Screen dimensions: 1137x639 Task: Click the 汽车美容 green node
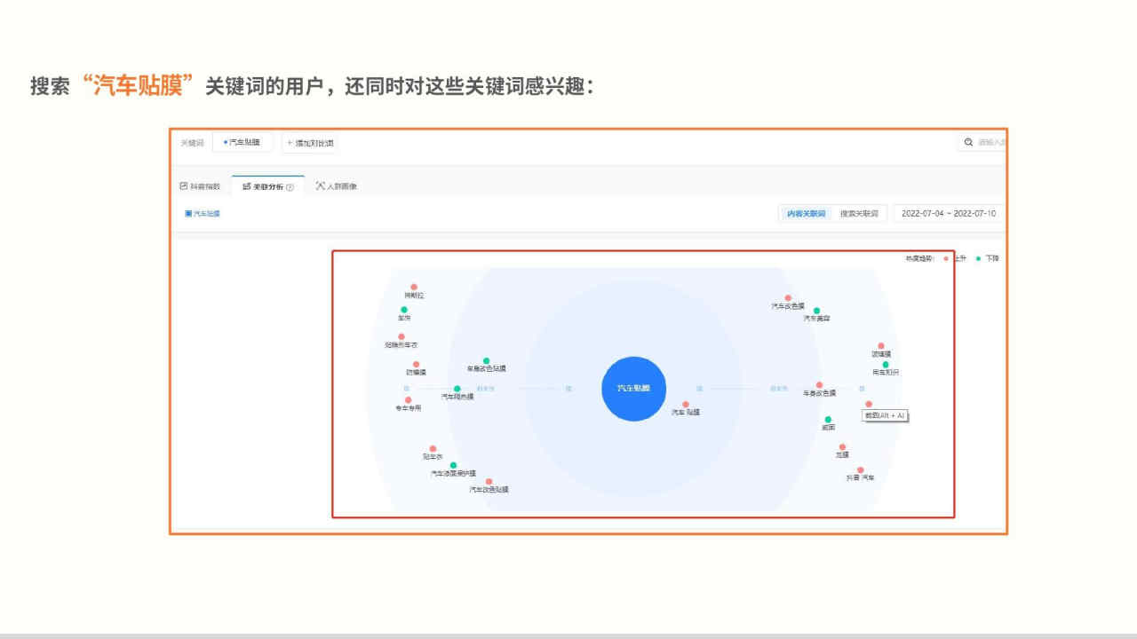coord(816,311)
